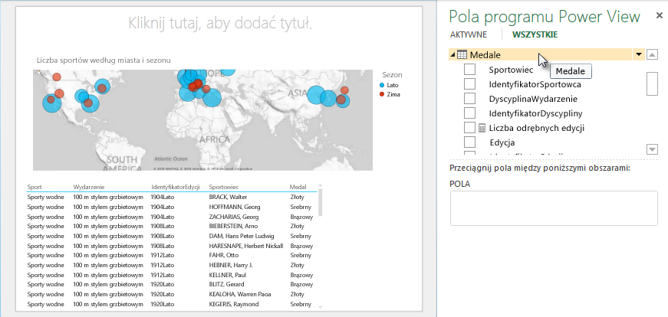Image resolution: width=668 pixels, height=317 pixels.
Task: Select the cell 'KELLNER, Paul'
Action: pyautogui.click(x=228, y=275)
